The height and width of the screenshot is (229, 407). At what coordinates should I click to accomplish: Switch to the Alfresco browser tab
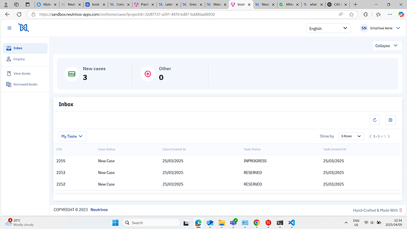[289, 4]
